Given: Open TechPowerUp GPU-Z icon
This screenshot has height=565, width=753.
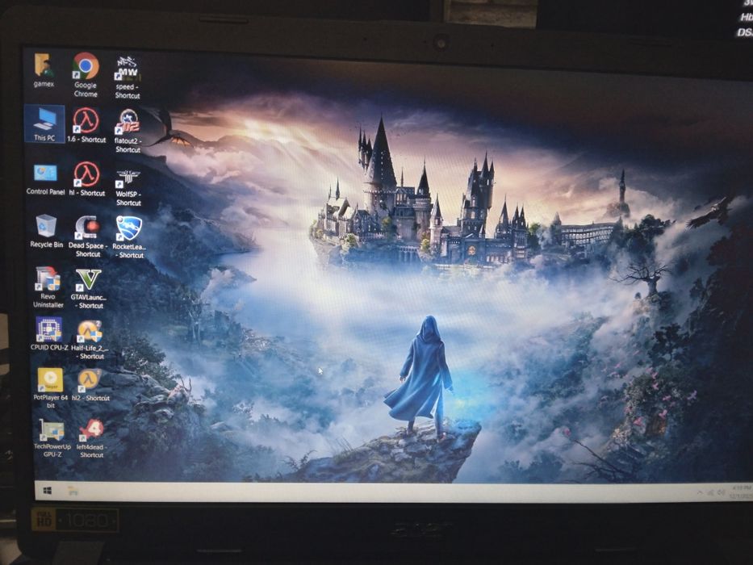Looking at the screenshot, I should point(52,437).
